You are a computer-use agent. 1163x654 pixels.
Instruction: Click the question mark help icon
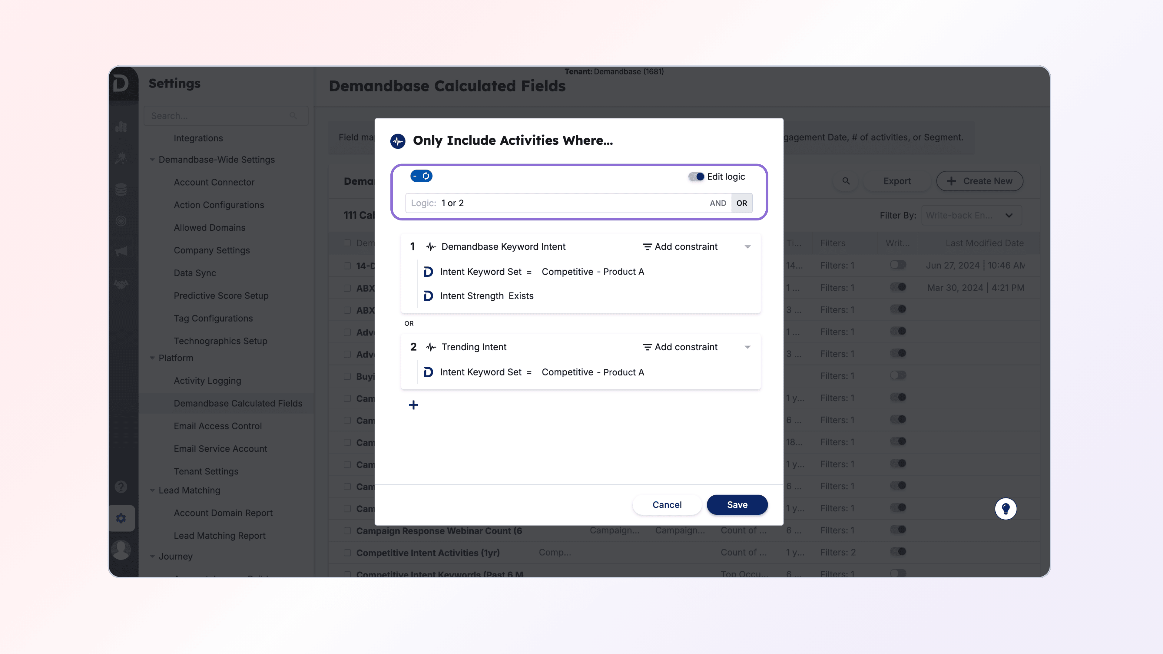[x=121, y=487]
